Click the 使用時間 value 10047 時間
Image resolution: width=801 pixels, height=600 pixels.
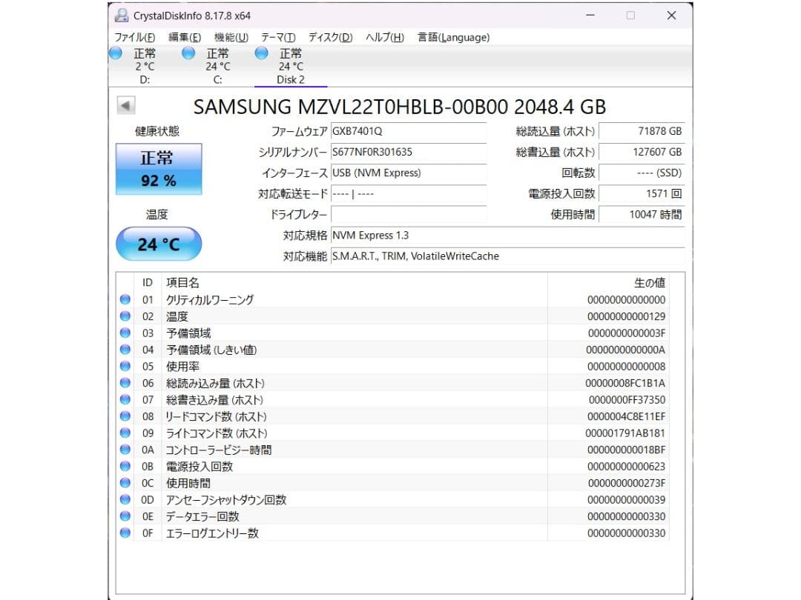point(642,214)
